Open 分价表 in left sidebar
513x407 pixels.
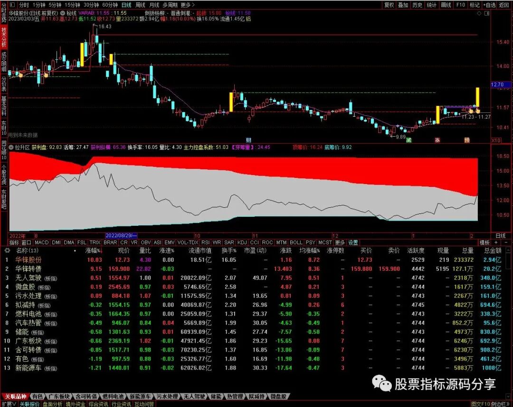tap(4, 83)
